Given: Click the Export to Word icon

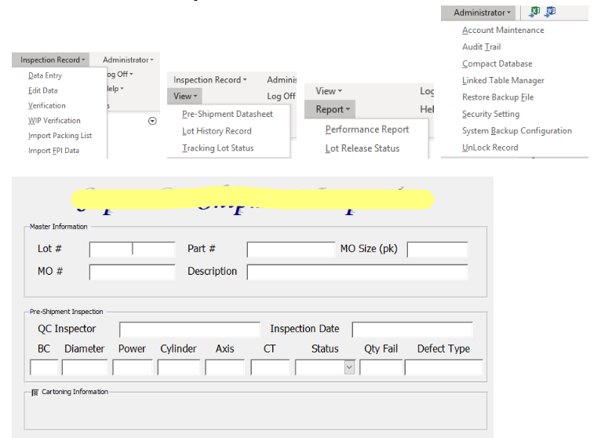Looking at the screenshot, I should coord(550,13).
